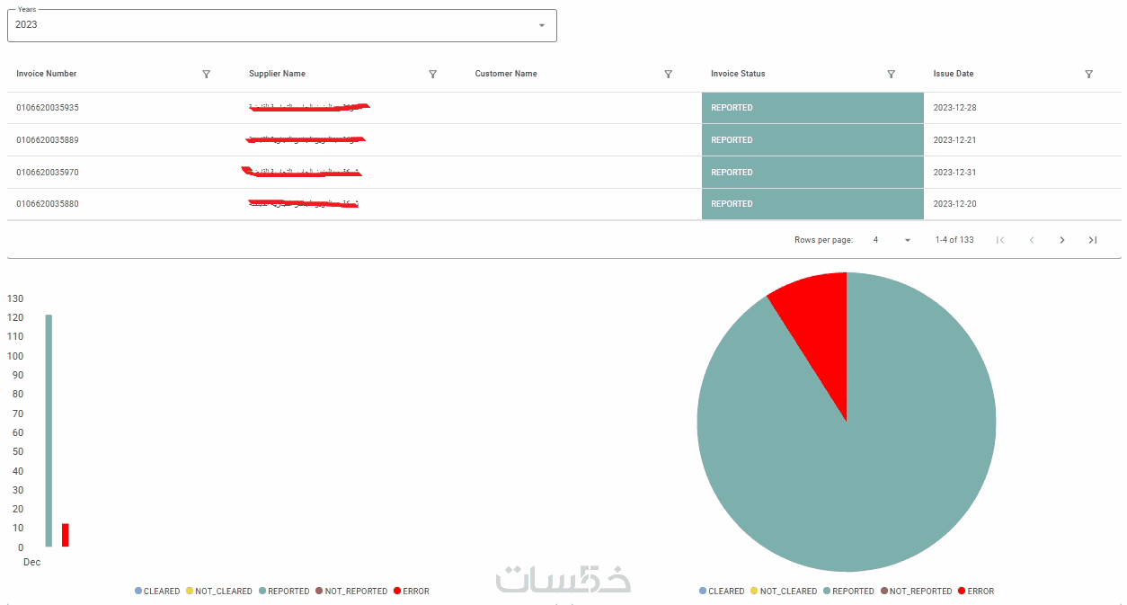Select invoice number 0106620035970
The height and width of the screenshot is (605, 1127).
coord(48,172)
